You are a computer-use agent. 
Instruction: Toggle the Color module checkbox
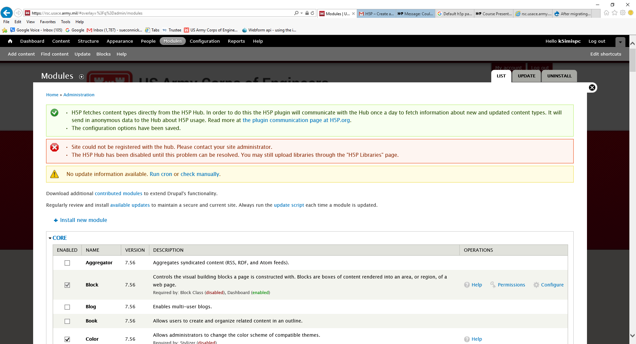click(x=67, y=339)
